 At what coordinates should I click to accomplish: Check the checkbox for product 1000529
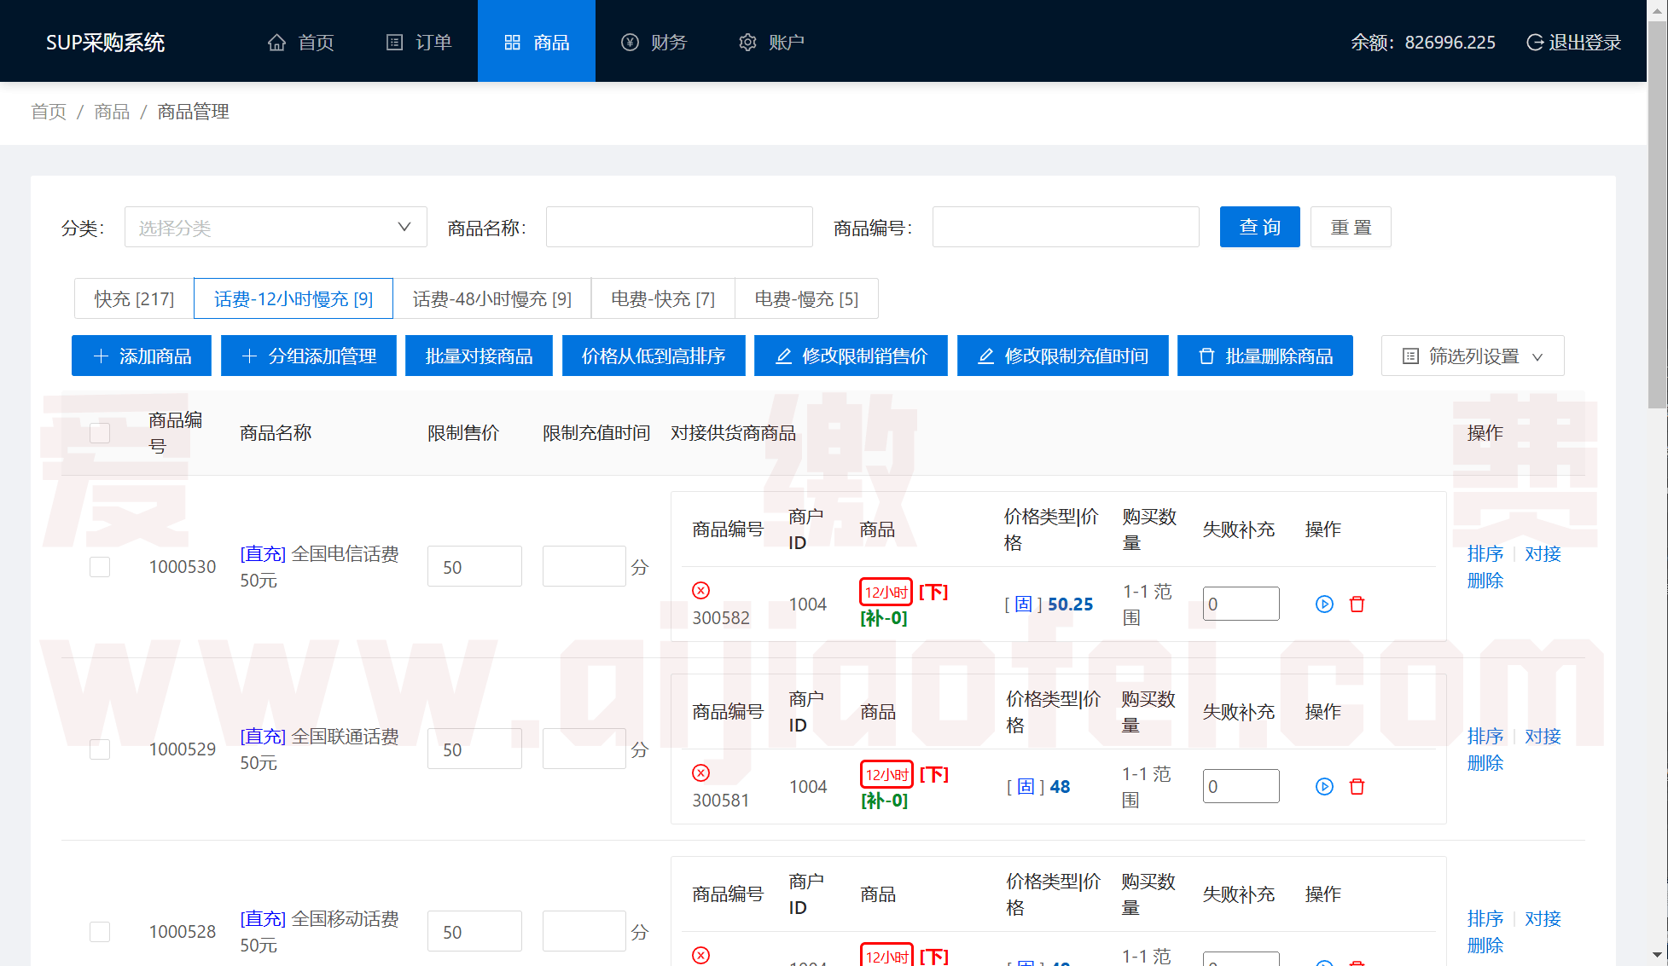click(x=100, y=749)
